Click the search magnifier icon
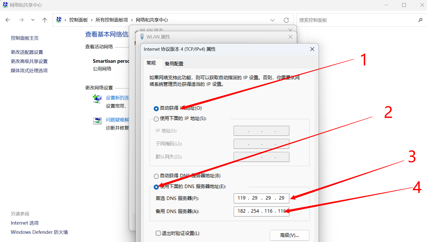Screen dimensions: 427x242 click(420, 20)
